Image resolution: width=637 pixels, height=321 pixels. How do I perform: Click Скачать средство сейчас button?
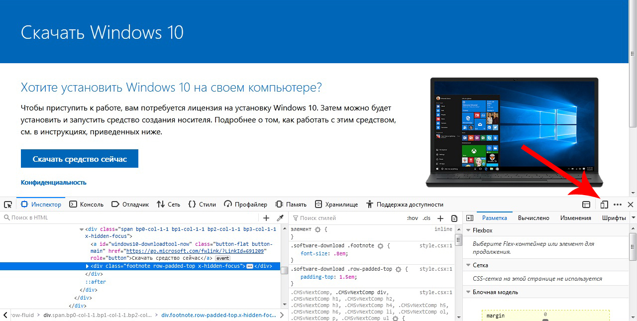(x=80, y=159)
